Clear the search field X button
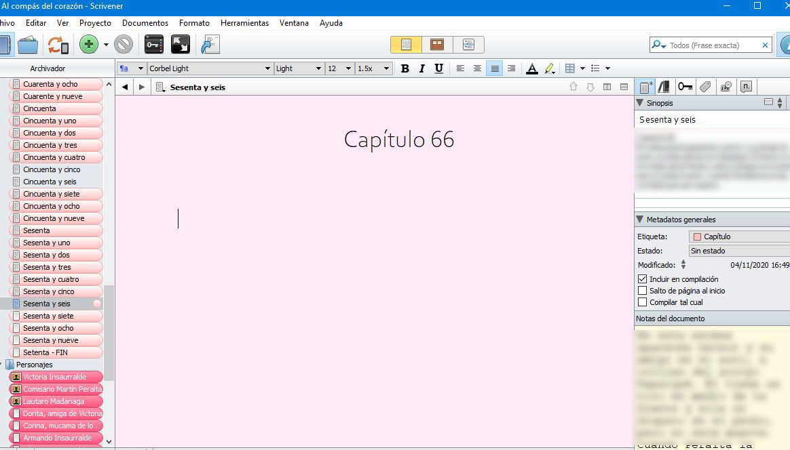The width and height of the screenshot is (790, 450). pyautogui.click(x=765, y=45)
